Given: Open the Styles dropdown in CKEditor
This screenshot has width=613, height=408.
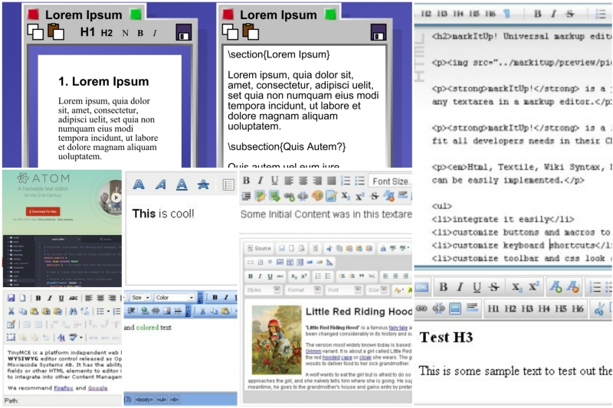Looking at the screenshot, I should [263, 289].
